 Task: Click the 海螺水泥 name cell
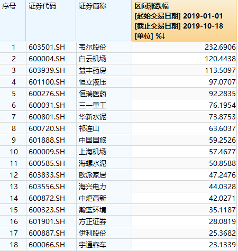click(104, 163)
